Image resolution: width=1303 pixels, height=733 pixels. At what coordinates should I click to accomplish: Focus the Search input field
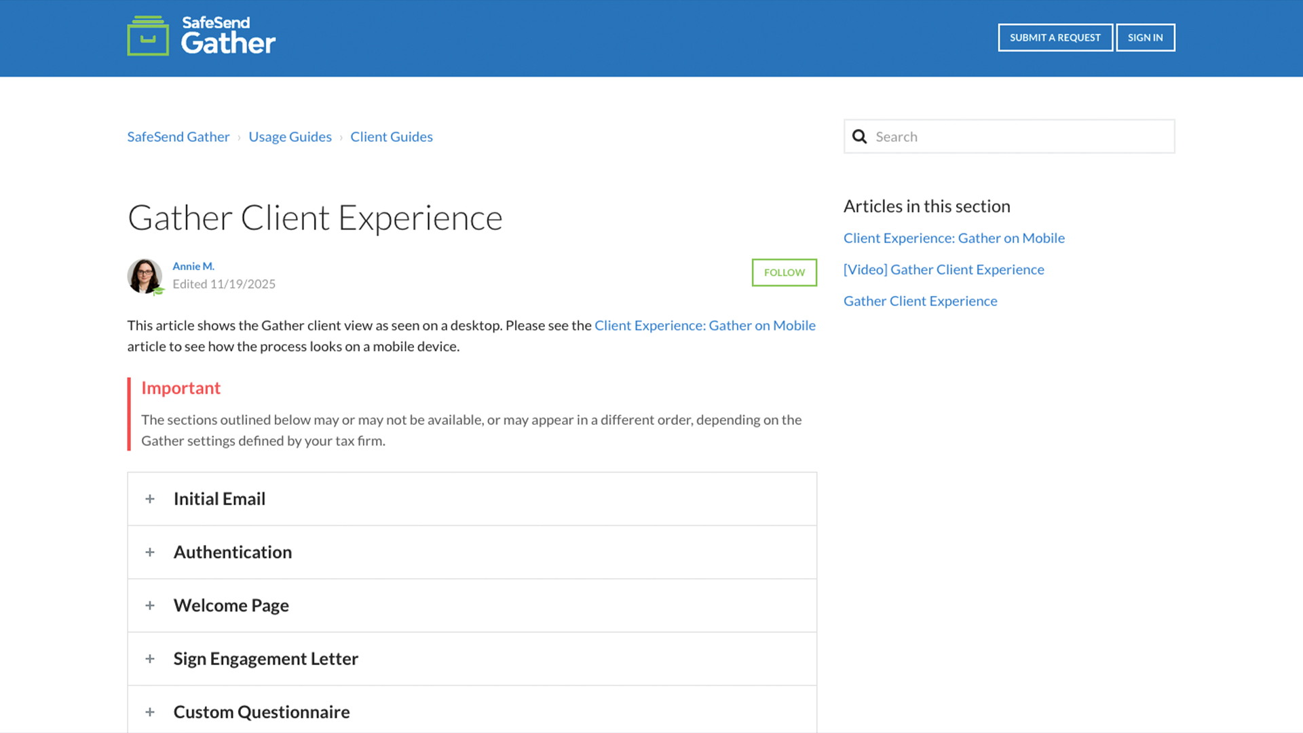tap(1018, 136)
